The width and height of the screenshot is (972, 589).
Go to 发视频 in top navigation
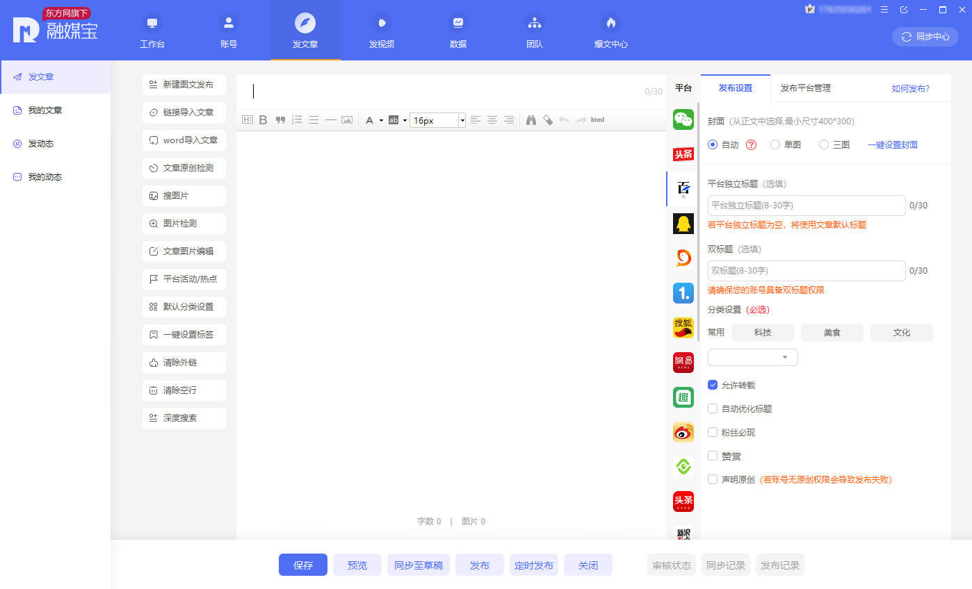[x=382, y=30]
